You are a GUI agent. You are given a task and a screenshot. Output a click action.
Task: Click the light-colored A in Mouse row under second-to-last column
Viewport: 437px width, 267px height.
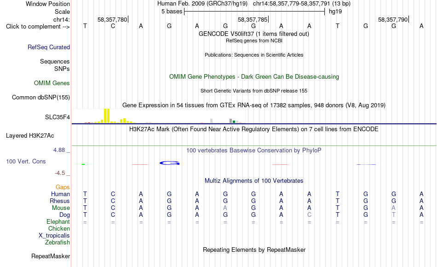click(x=393, y=208)
